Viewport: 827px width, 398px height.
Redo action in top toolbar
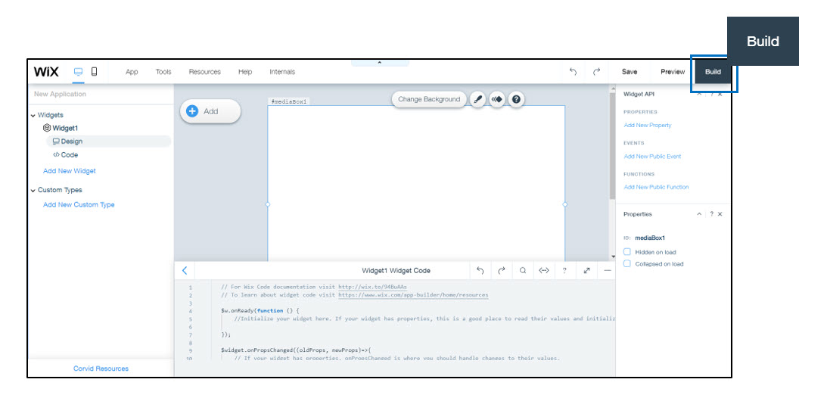pyautogui.click(x=596, y=72)
